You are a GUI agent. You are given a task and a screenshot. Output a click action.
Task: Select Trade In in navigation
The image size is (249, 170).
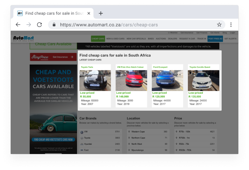click(x=202, y=39)
